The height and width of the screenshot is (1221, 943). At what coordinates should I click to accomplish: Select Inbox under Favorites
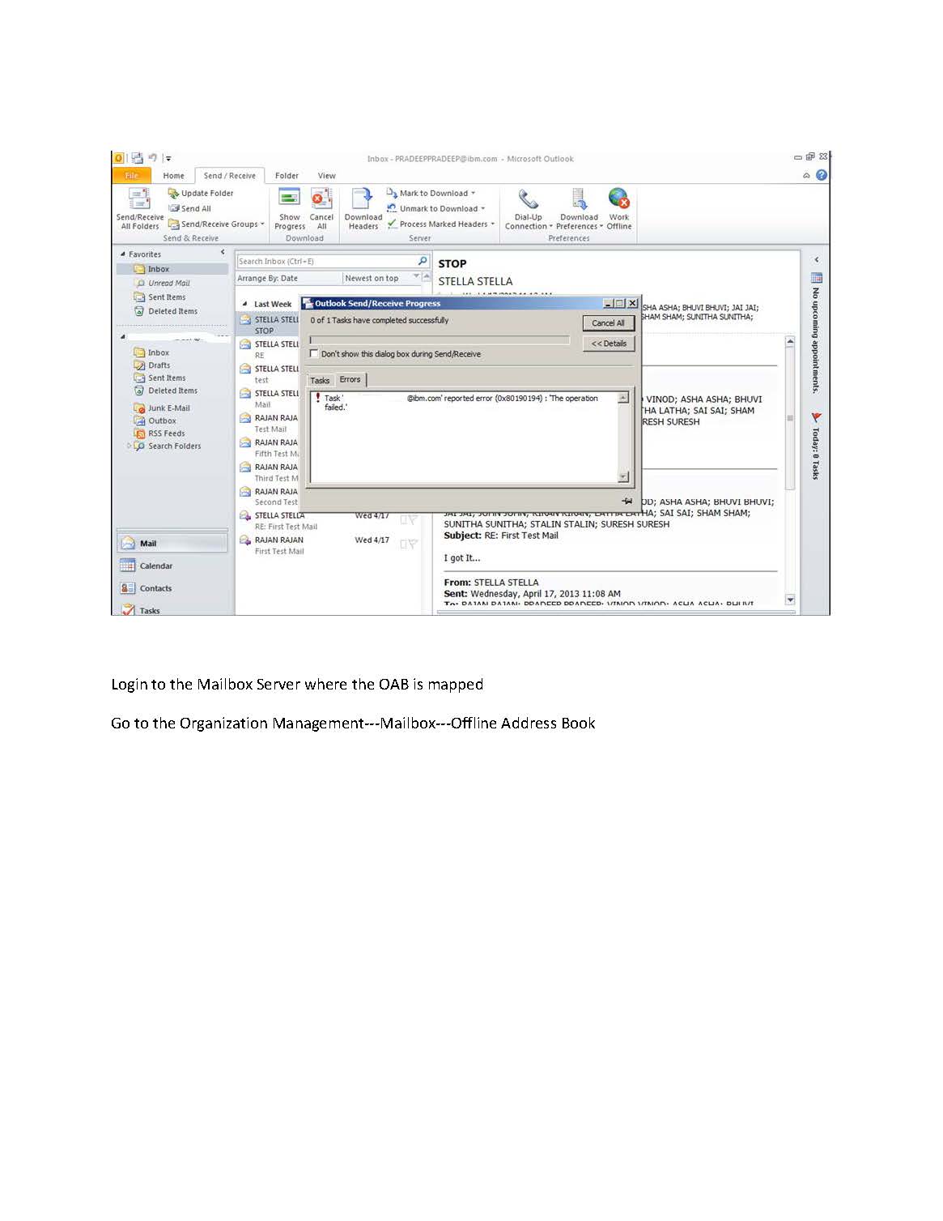[x=172, y=269]
